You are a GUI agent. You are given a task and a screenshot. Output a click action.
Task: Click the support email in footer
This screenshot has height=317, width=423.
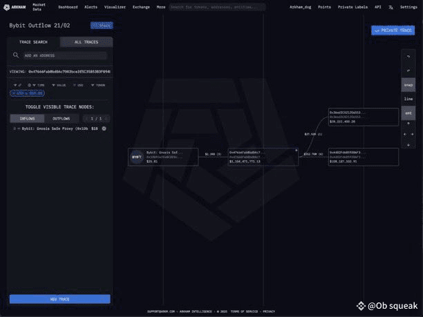point(161,311)
